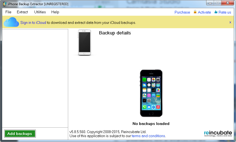Dismiss the yellow iCloud banner
236x142 pixels.
230,22
